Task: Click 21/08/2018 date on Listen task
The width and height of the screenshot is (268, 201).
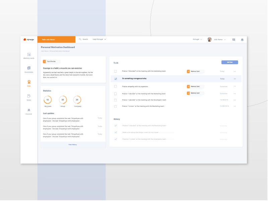Action: [224, 106]
